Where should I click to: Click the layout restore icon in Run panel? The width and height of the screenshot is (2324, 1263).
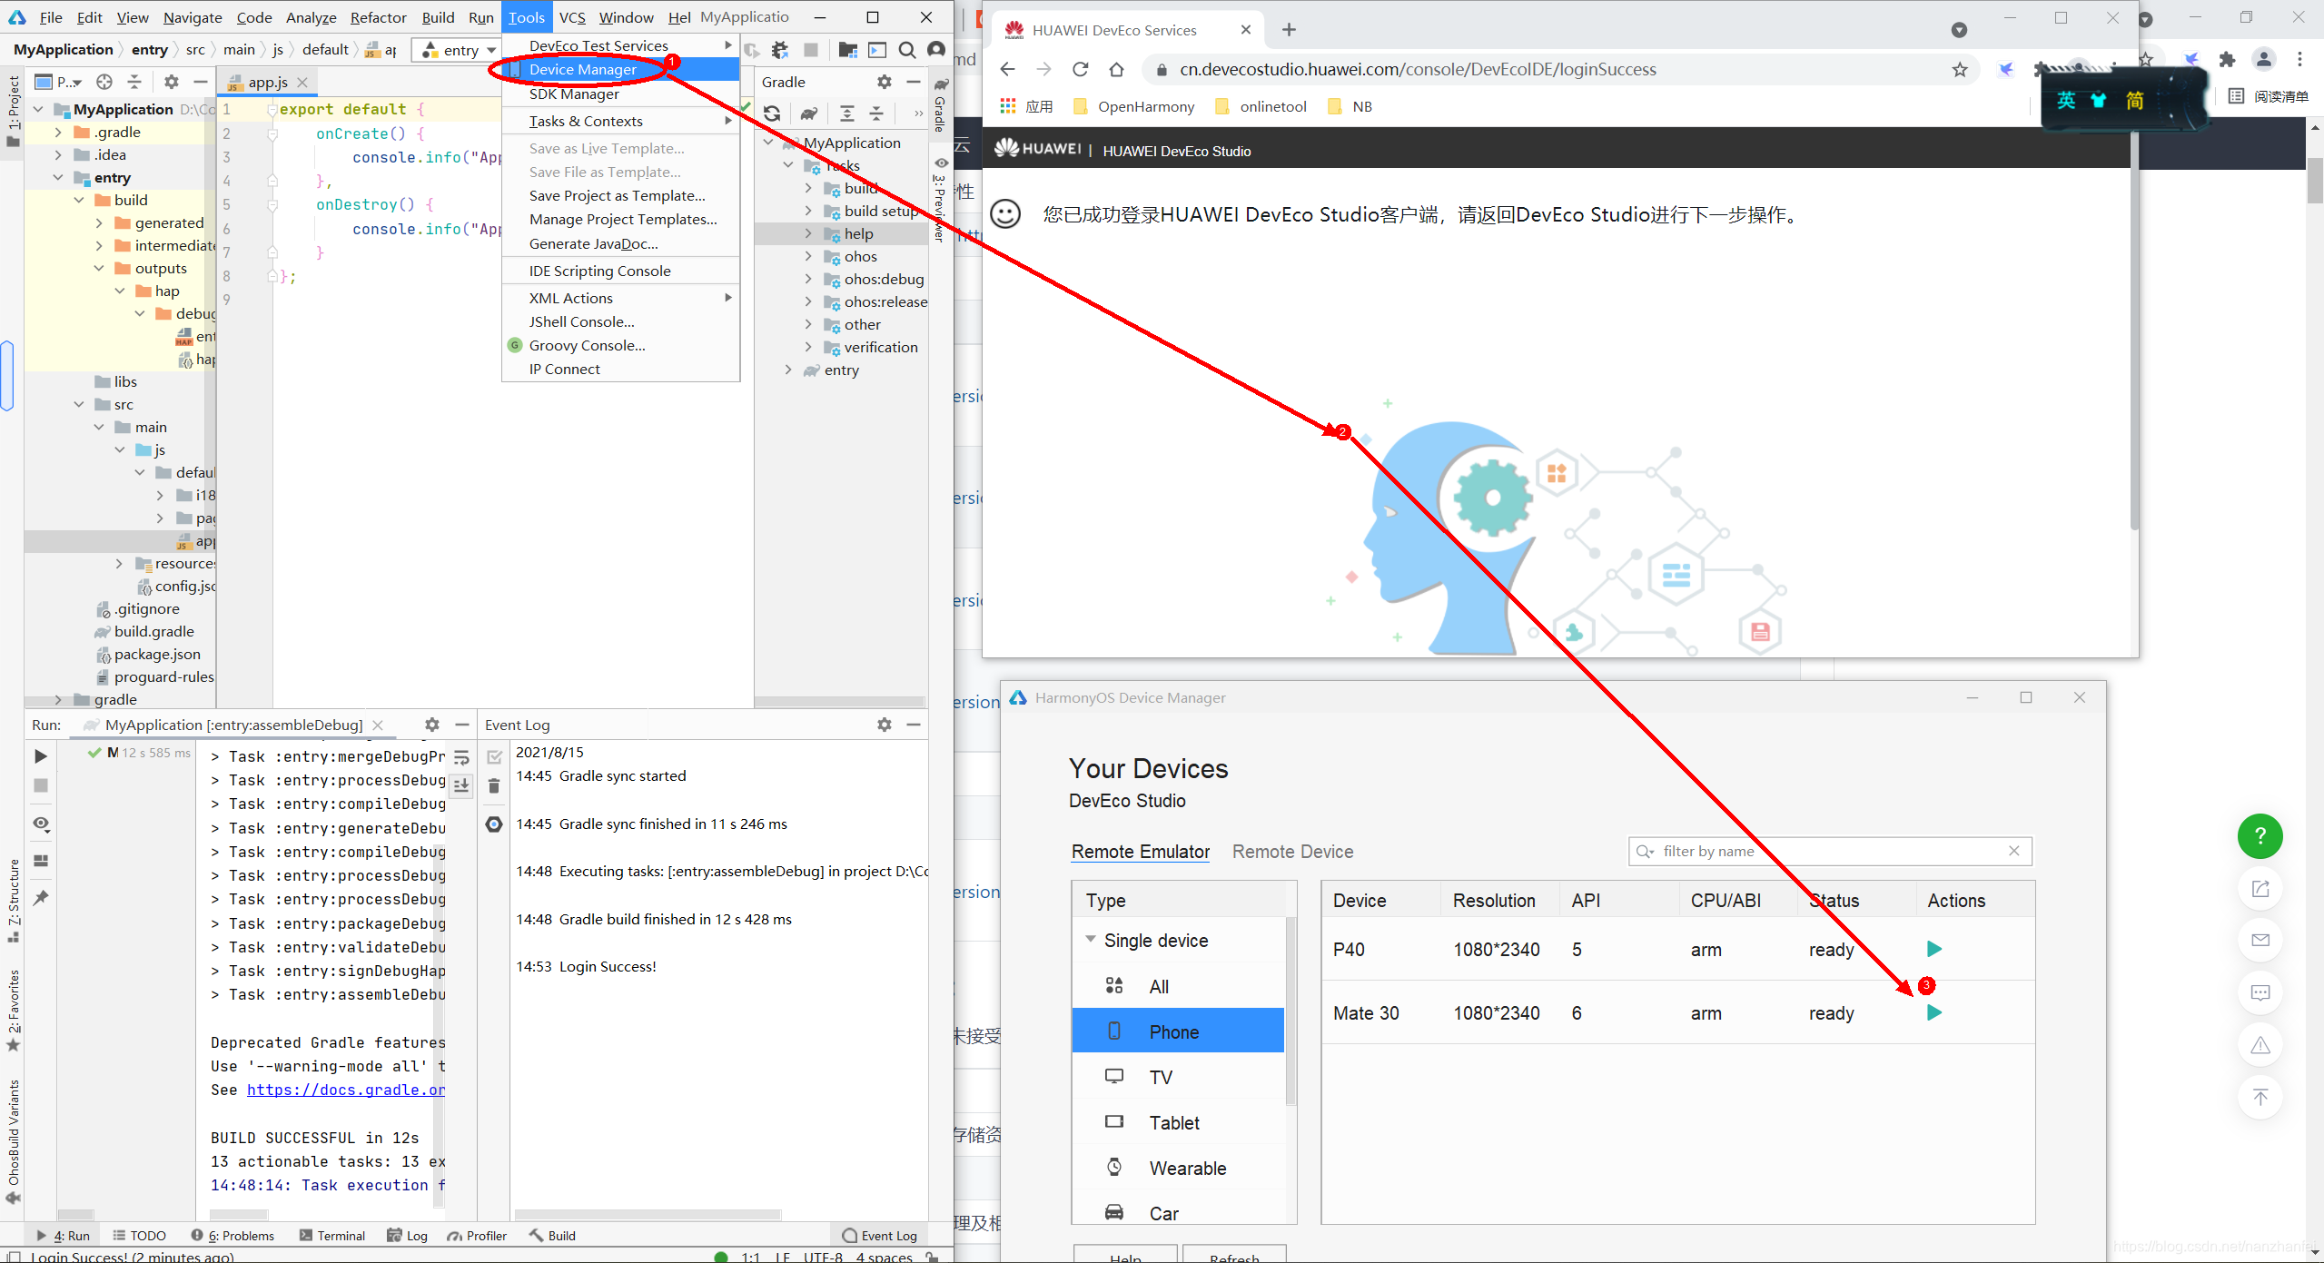(41, 861)
